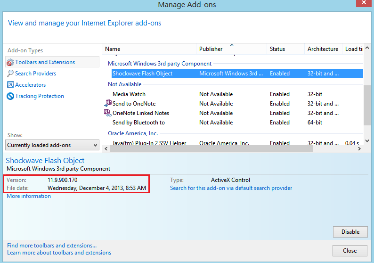374x263 pixels.
Task: Click Enabled status of Media Watch
Action: tap(279, 94)
